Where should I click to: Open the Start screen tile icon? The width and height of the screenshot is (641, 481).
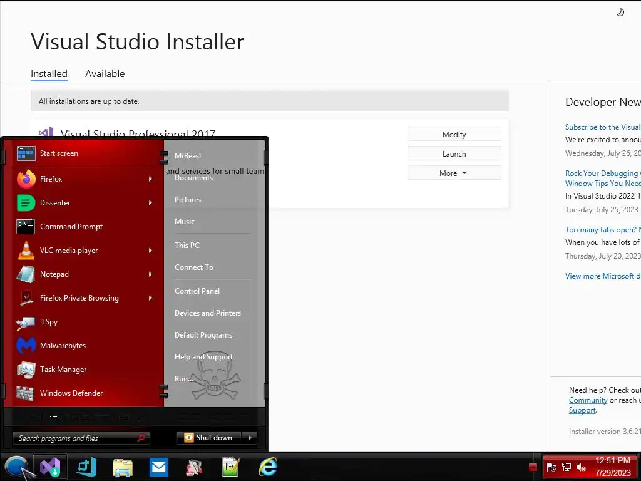[26, 153]
